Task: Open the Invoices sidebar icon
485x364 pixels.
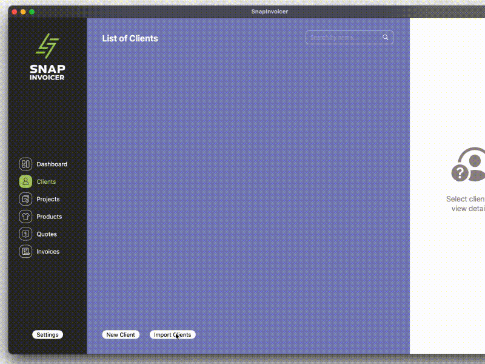Action: point(25,252)
